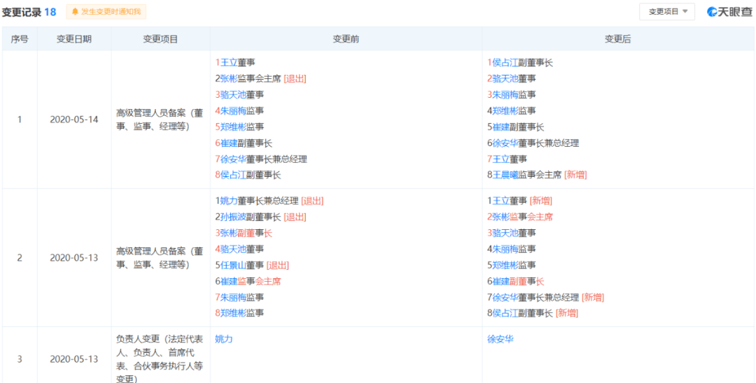Open 孙振波 副董事长 link marked 退出
The image size is (756, 383).
[x=233, y=217]
